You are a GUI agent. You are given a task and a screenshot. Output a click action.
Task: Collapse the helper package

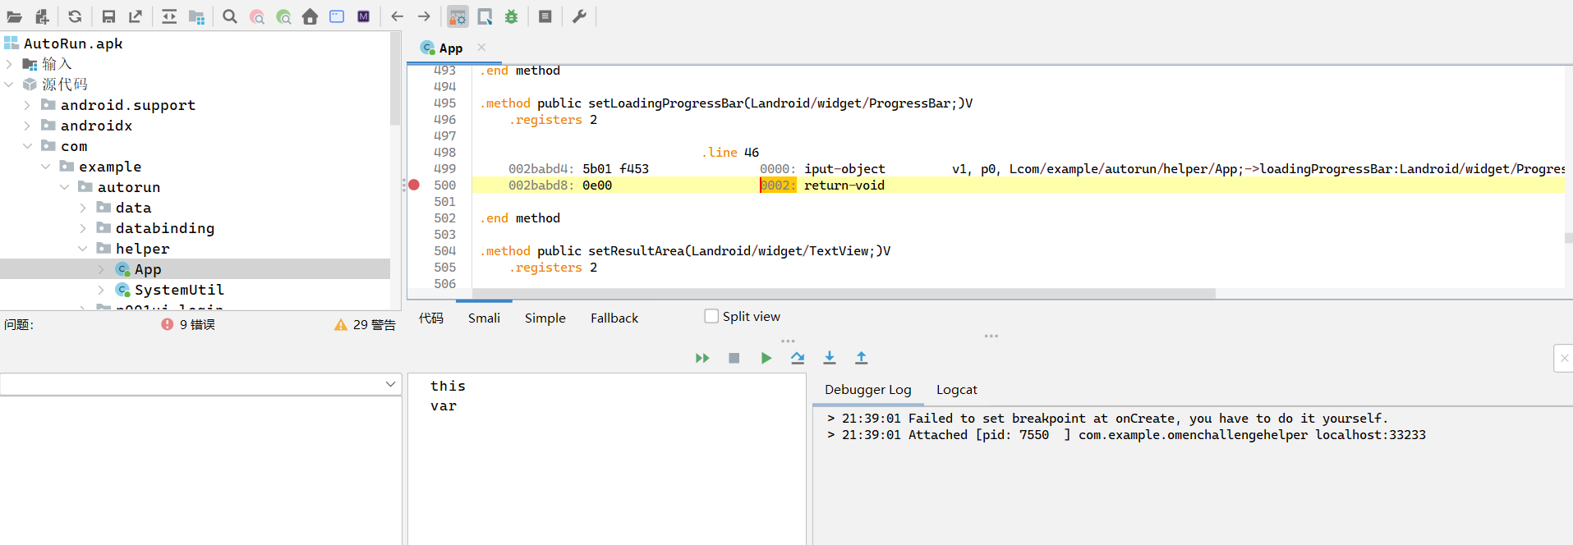coord(82,249)
